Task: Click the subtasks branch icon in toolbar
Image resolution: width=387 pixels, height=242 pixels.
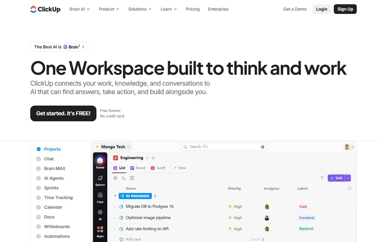Action: (123, 178)
